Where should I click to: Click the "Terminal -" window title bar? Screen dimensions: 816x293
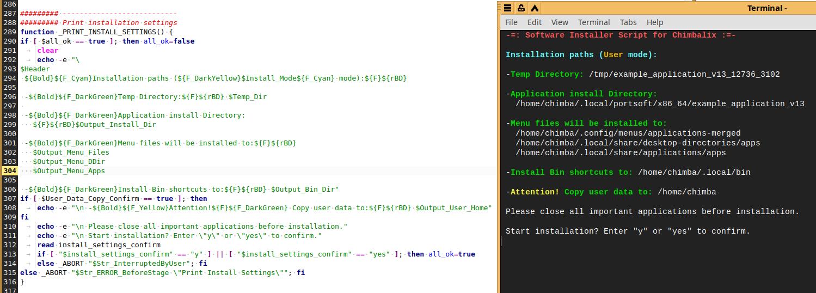(767, 8)
